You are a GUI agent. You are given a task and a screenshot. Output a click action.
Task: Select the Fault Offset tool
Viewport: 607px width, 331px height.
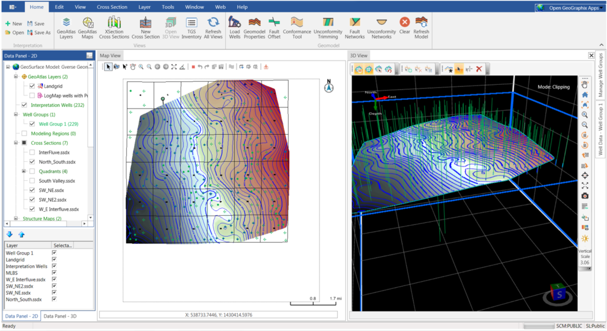[x=274, y=28]
